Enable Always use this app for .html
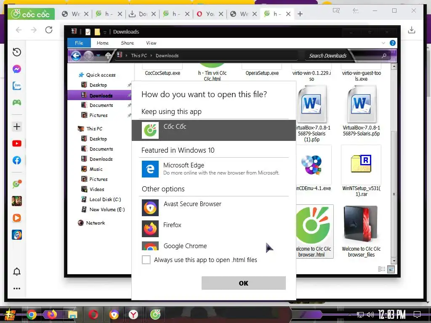Viewport: 431px width, 323px height. tap(146, 259)
